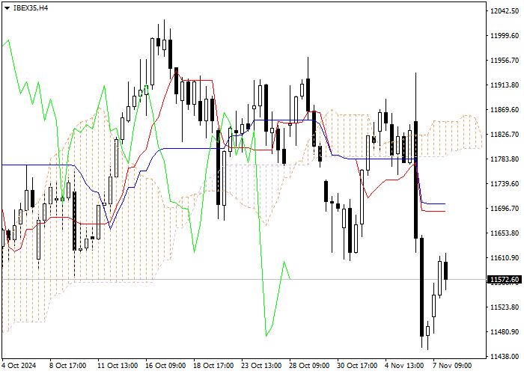
Task: Click the 4 Oct 2024 date label
Action: (x=19, y=366)
